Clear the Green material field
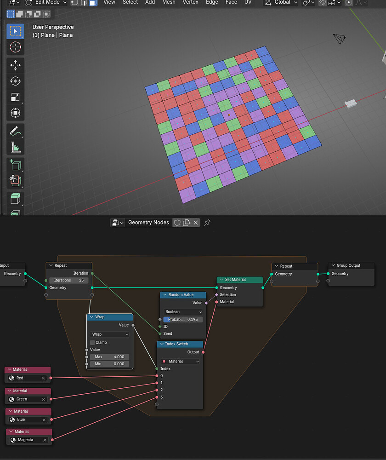The height and width of the screenshot is (460, 386). 44,399
